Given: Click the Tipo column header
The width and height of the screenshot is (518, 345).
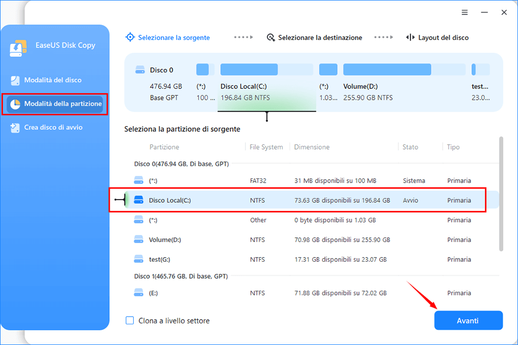Looking at the screenshot, I should point(453,147).
